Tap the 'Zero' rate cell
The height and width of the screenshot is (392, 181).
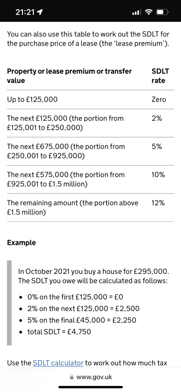click(159, 99)
